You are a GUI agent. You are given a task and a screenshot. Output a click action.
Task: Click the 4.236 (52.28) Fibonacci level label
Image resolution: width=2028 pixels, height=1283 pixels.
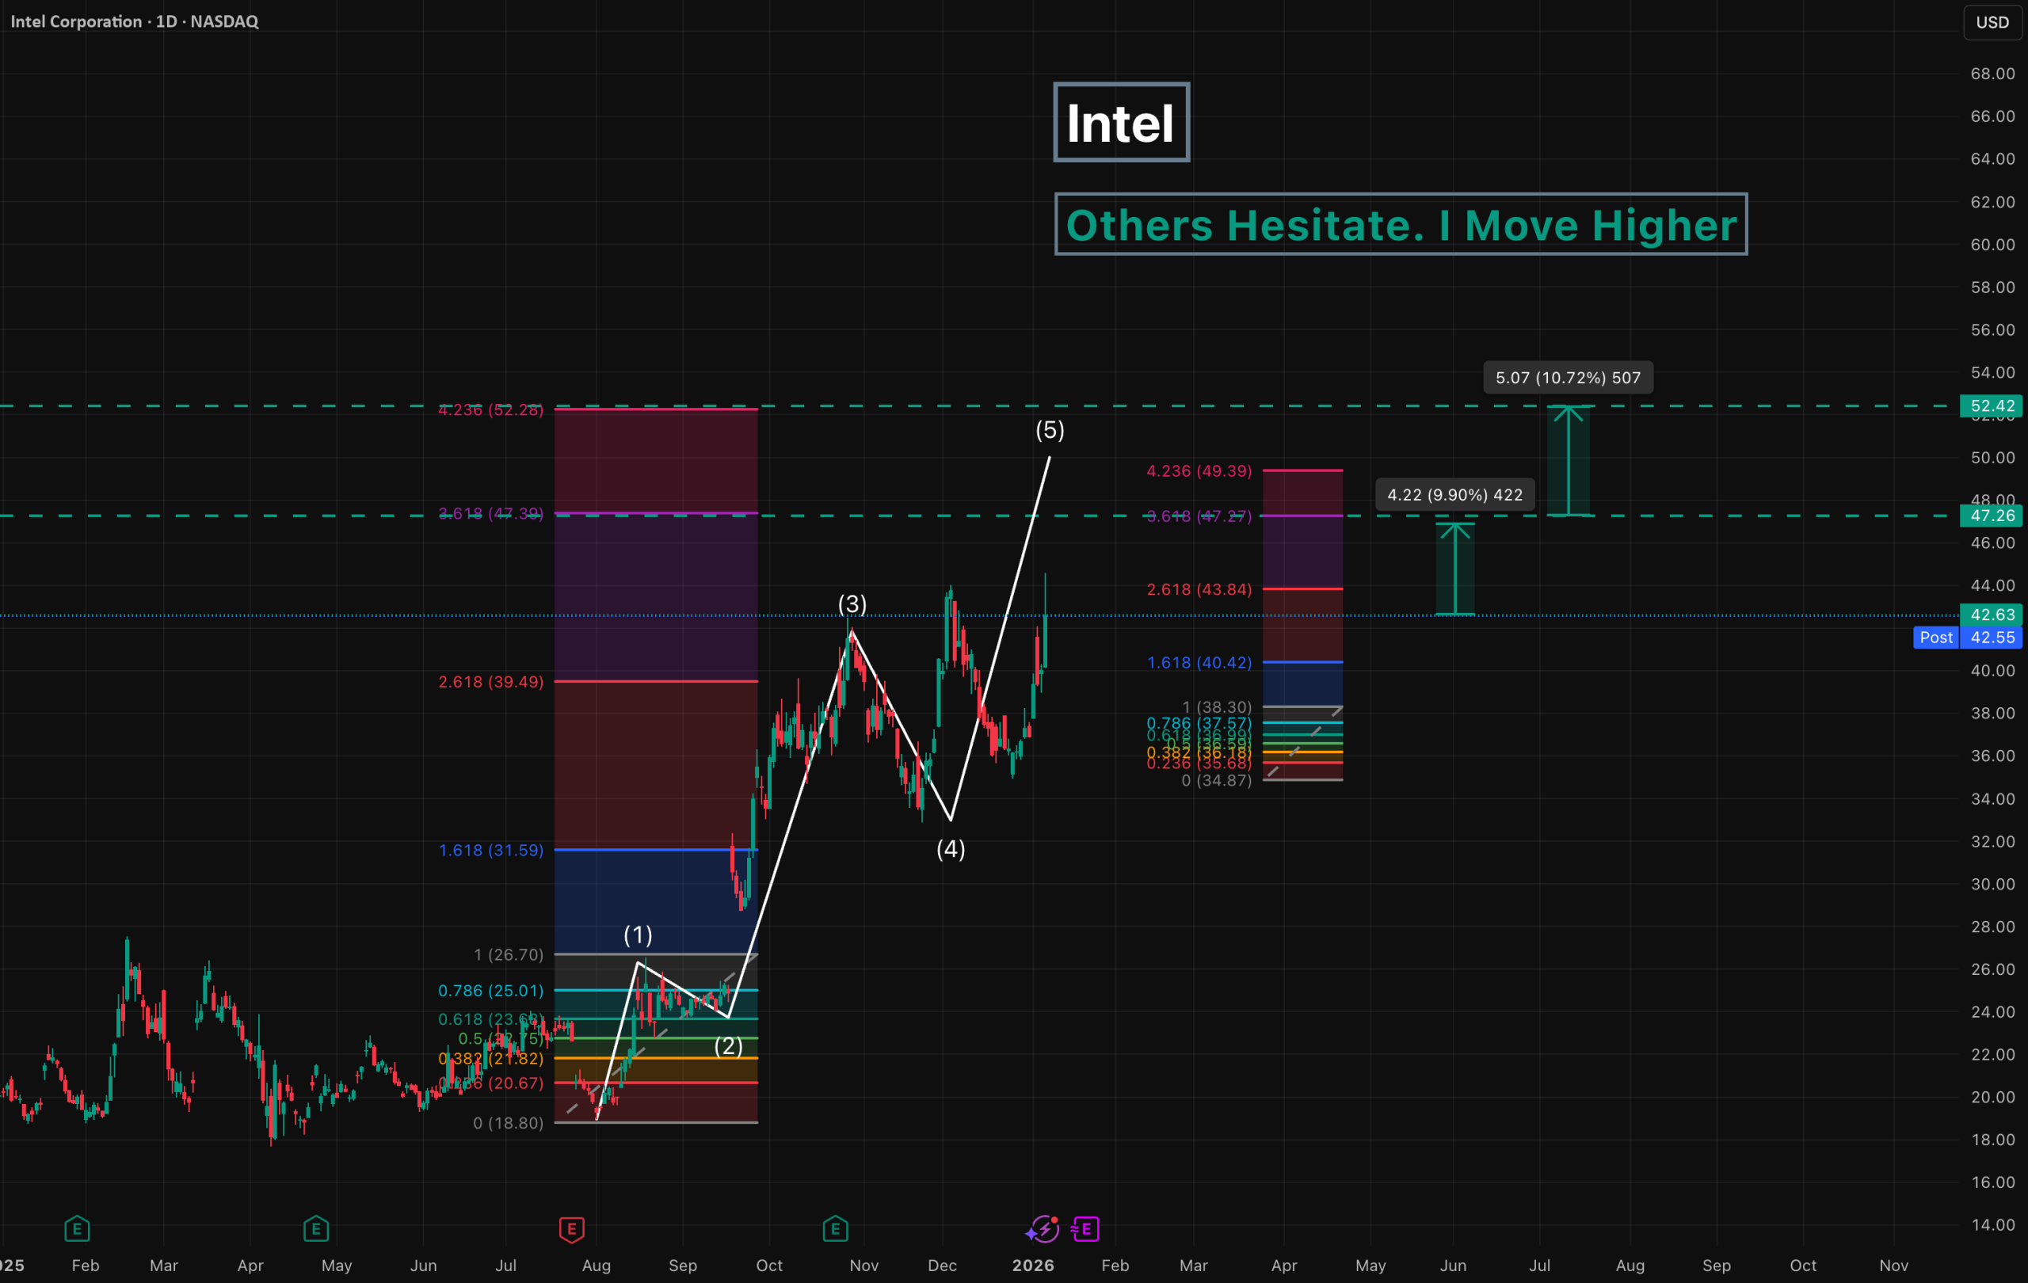tap(490, 410)
